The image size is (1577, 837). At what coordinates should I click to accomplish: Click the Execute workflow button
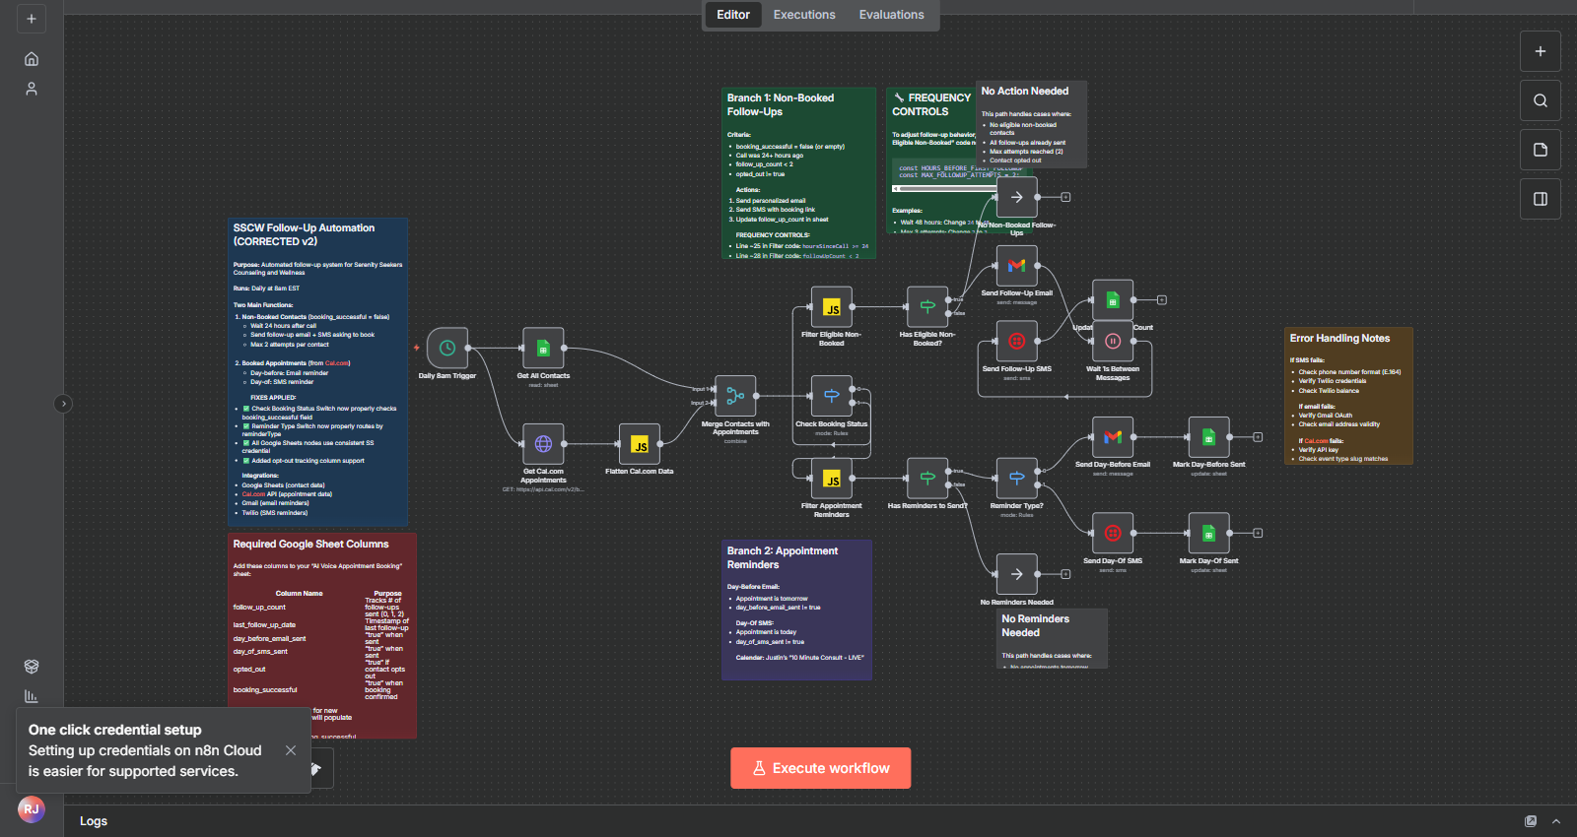[x=820, y=768]
